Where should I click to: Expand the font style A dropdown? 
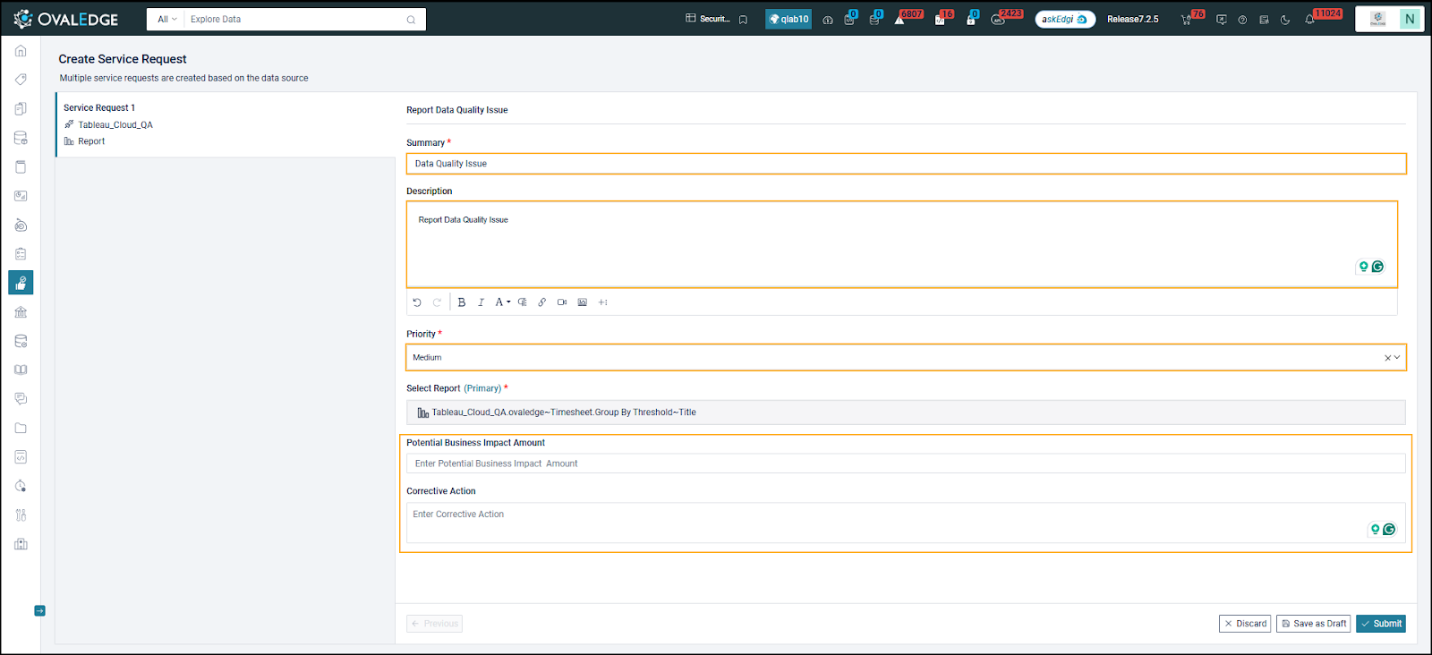(x=502, y=302)
